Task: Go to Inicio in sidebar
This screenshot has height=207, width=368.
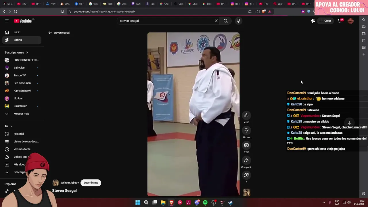Action: (x=22, y=32)
